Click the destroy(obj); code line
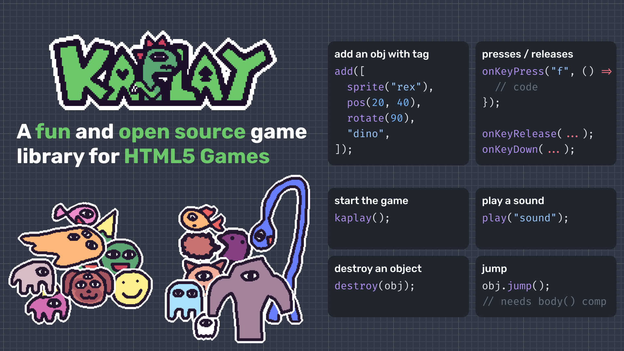This screenshot has width=624, height=351. point(375,286)
